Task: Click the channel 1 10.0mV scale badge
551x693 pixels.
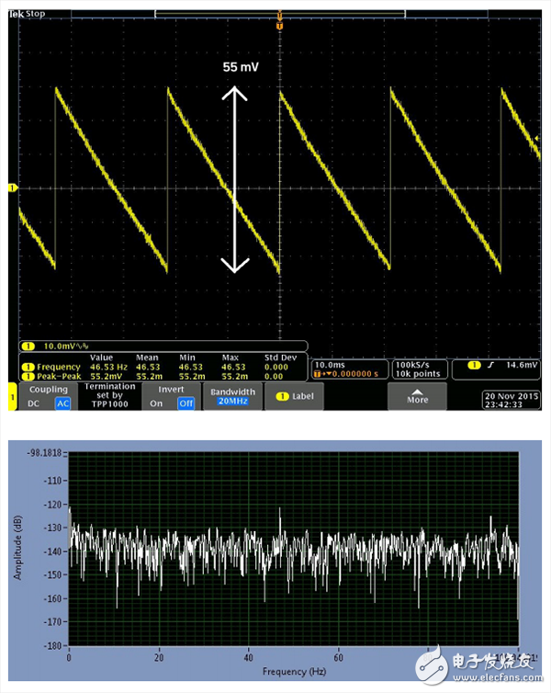Action: (28, 346)
